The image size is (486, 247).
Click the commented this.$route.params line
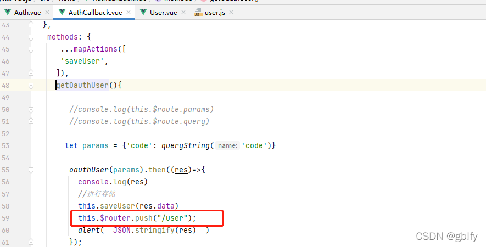[141, 109]
